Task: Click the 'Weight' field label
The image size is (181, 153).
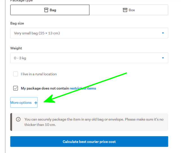Action: click(16, 48)
